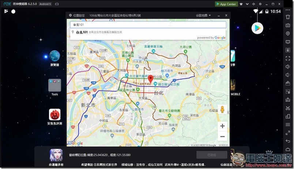Viewport: 294px width, 169px height.
Task: Zoom in on the map
Action: tap(222, 126)
